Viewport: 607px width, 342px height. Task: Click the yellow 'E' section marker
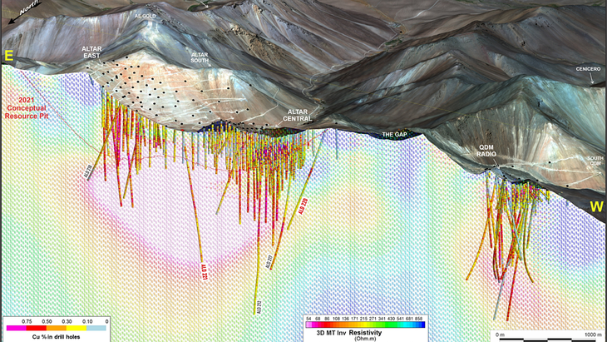pyautogui.click(x=8, y=56)
